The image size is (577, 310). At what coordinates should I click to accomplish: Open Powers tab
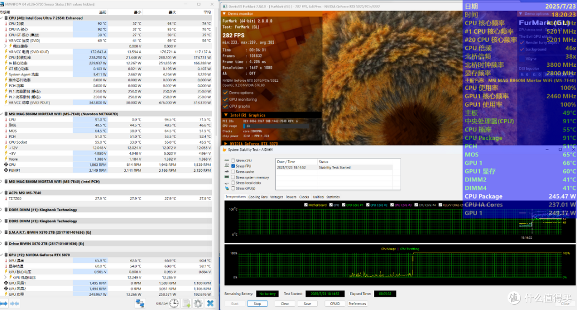click(291, 197)
